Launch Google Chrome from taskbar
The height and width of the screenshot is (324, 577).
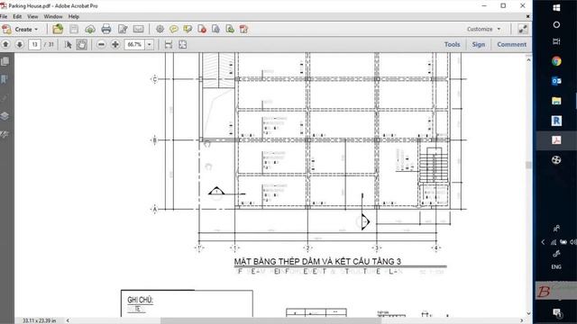(556, 61)
